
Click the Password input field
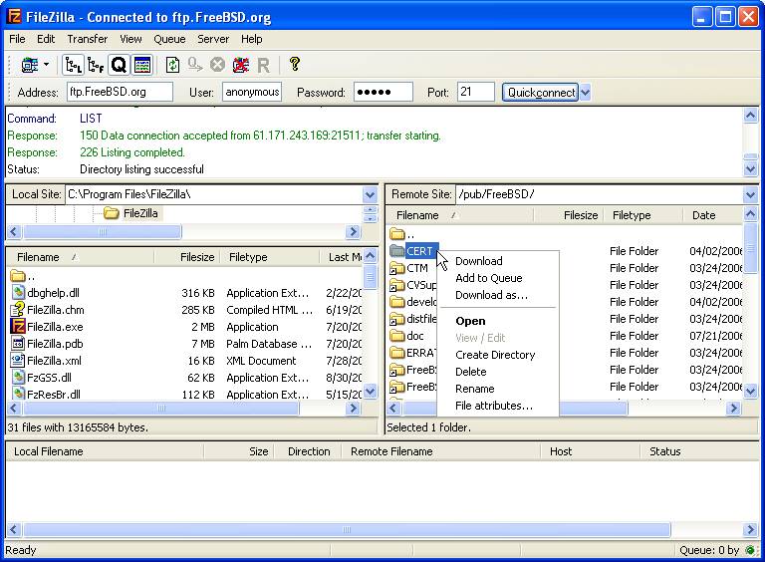point(383,92)
